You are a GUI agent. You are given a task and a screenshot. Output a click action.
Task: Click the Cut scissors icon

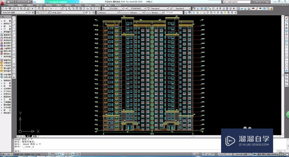click(x=32, y=8)
